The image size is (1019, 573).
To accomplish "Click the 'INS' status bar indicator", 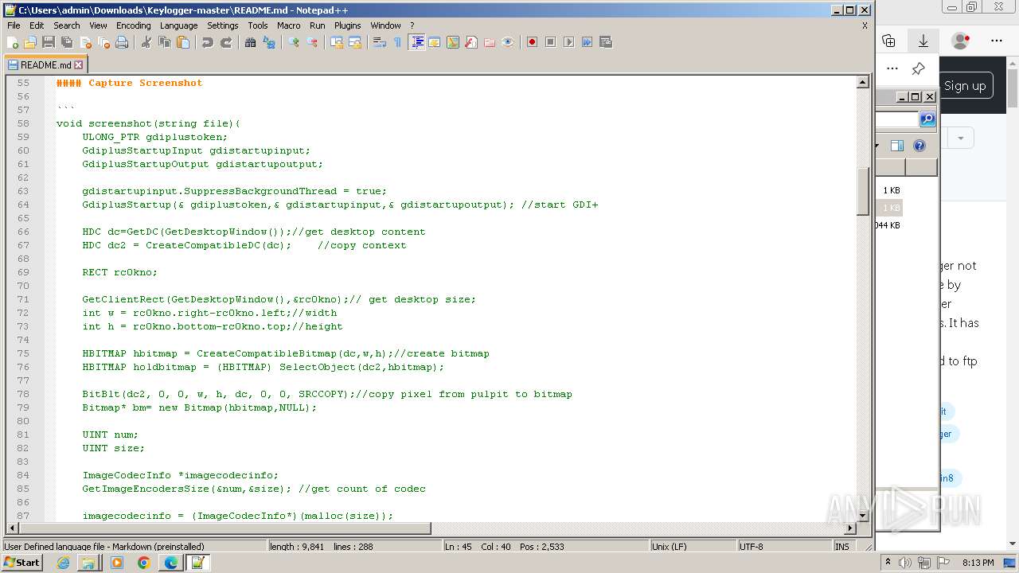I will [x=841, y=547].
